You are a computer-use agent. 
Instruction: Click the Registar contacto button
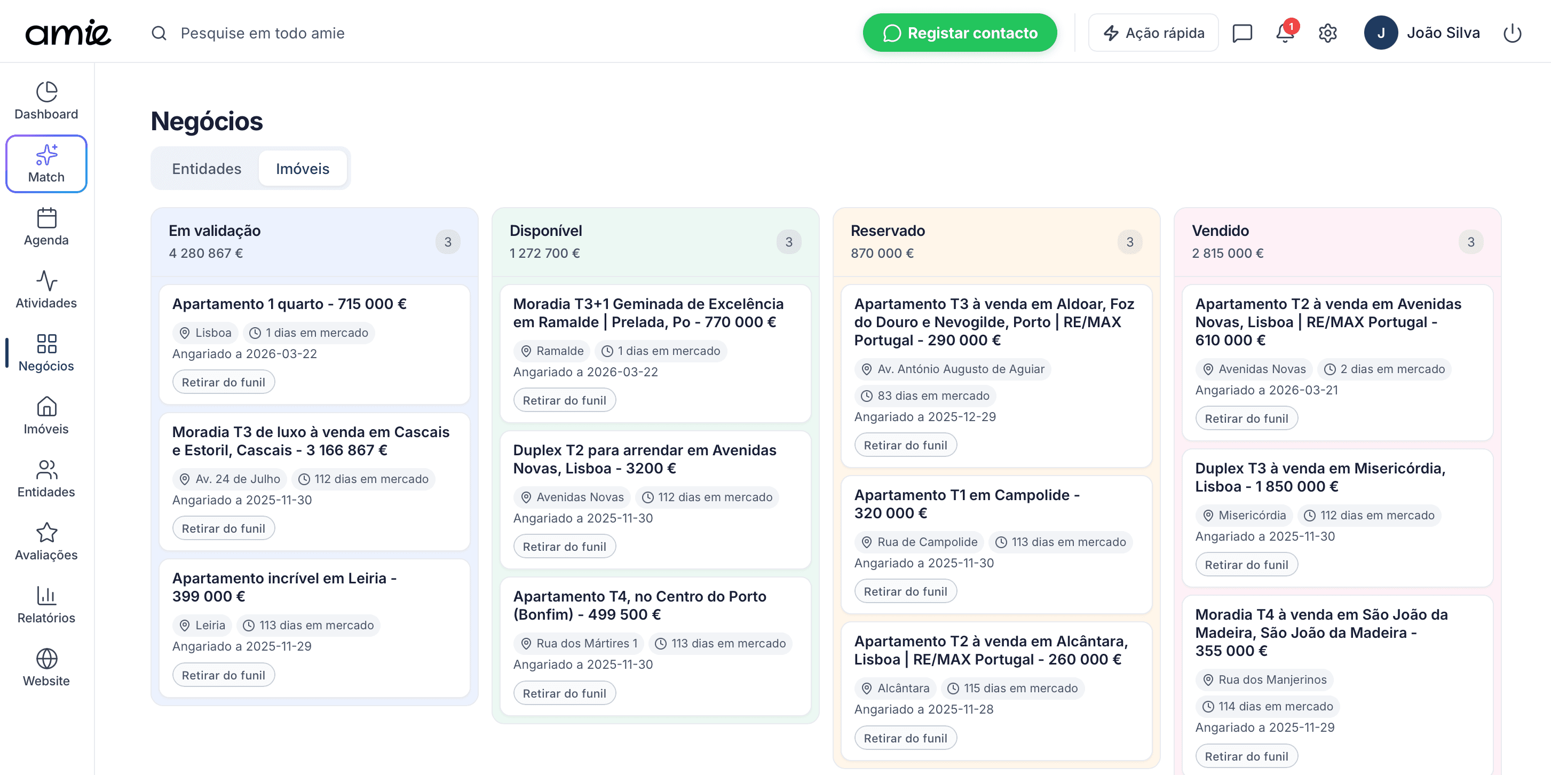tap(960, 33)
